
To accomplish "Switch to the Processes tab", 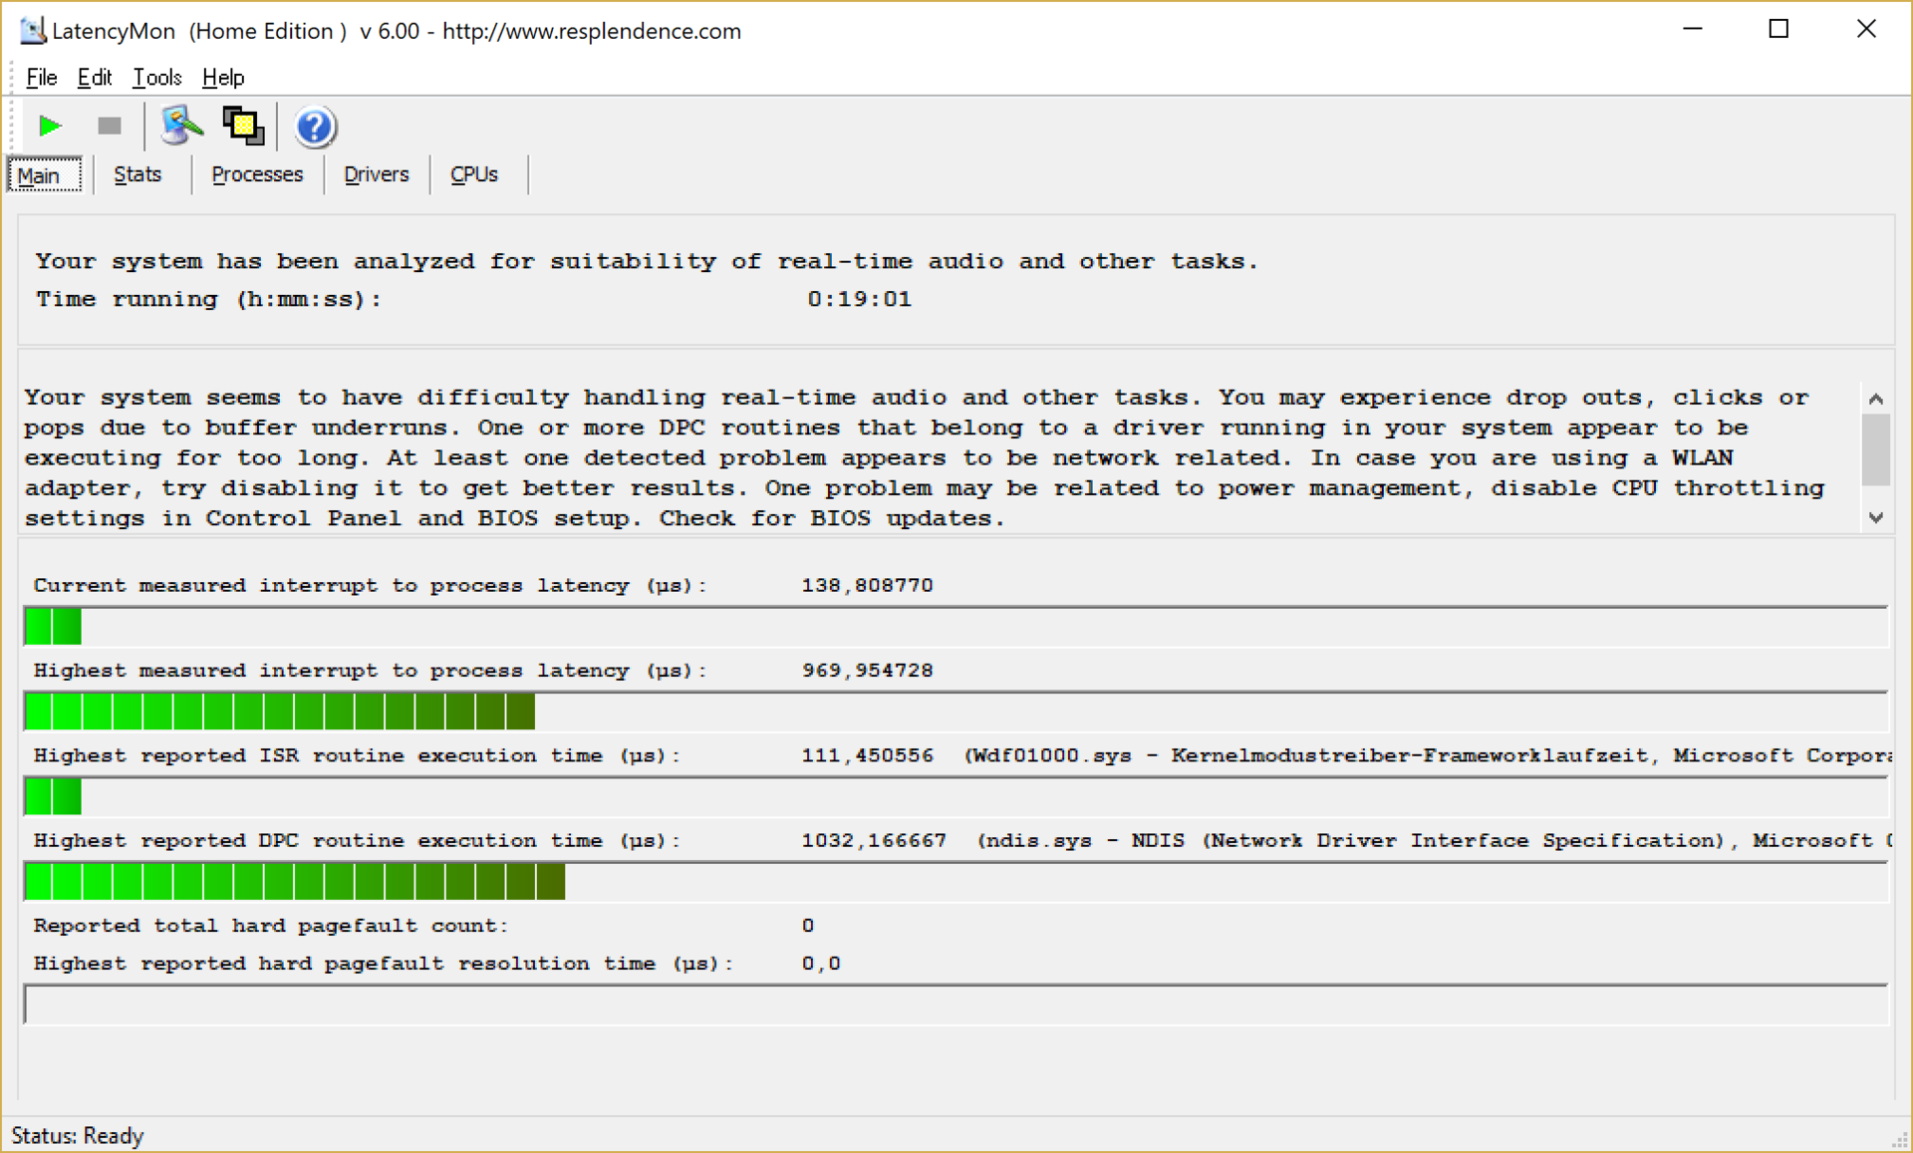I will coord(256,174).
